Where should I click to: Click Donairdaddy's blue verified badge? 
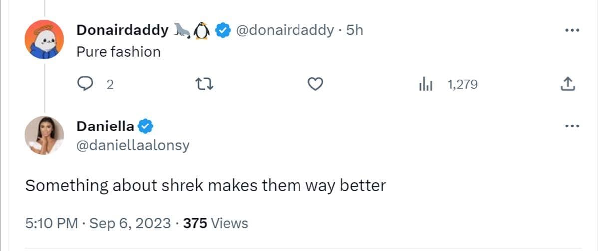222,31
